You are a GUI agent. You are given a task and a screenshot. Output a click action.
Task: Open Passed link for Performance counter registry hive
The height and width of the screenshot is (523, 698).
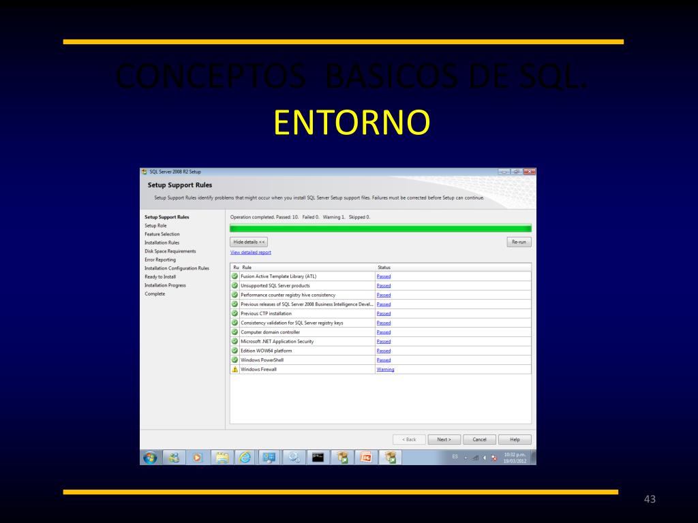383,295
